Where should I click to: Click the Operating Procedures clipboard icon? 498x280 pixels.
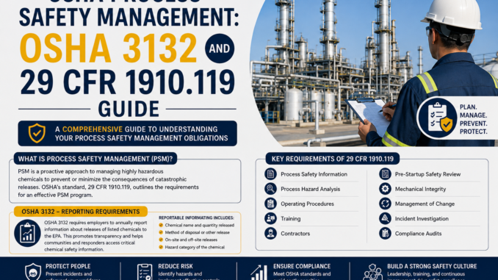click(x=270, y=204)
